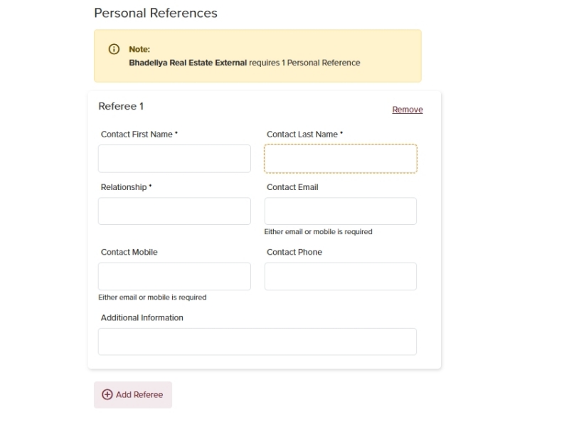The height and width of the screenshot is (427, 569).
Task: Click the hint text below Contact Email
Action: coord(318,232)
